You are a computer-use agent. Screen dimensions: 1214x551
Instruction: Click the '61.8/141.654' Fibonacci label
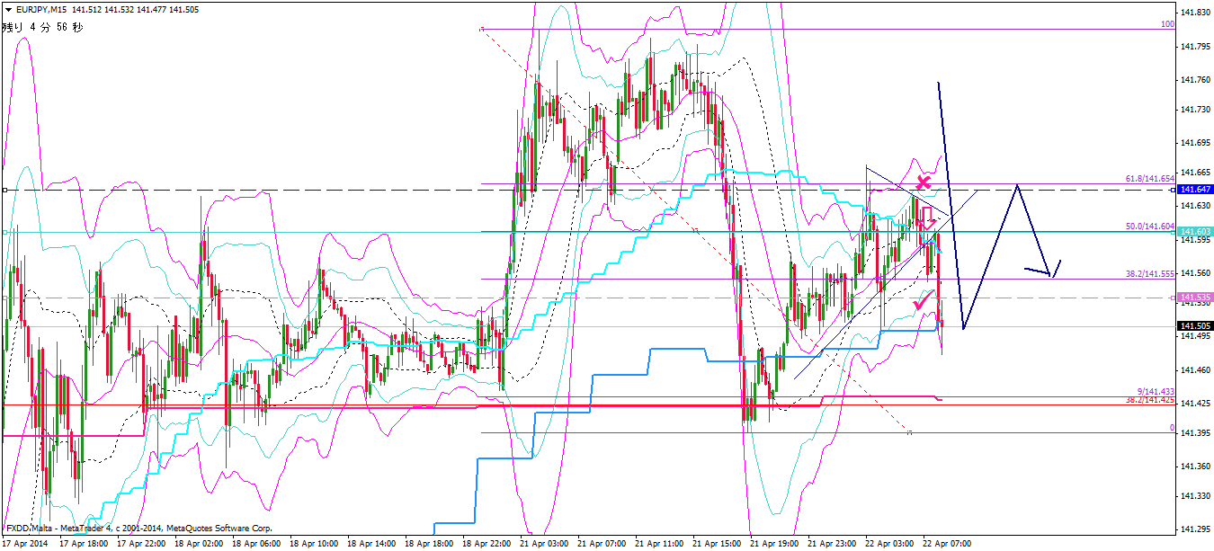[1152, 180]
